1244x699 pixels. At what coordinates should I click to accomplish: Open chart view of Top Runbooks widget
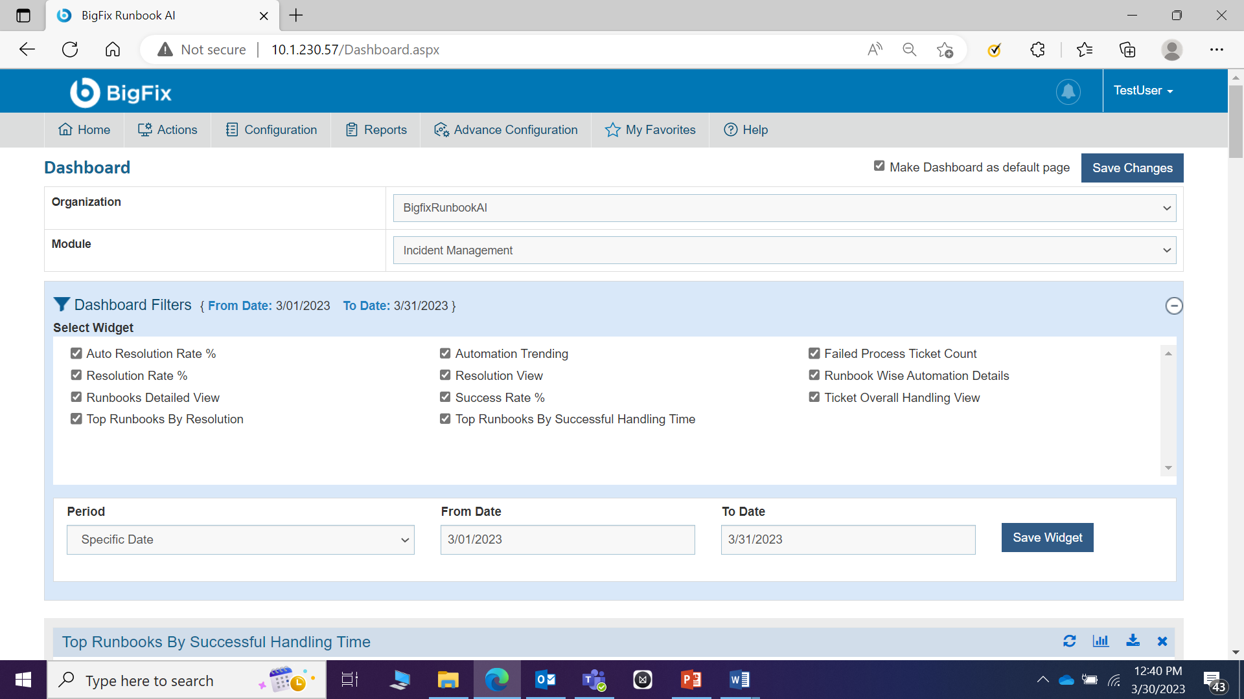(1100, 641)
